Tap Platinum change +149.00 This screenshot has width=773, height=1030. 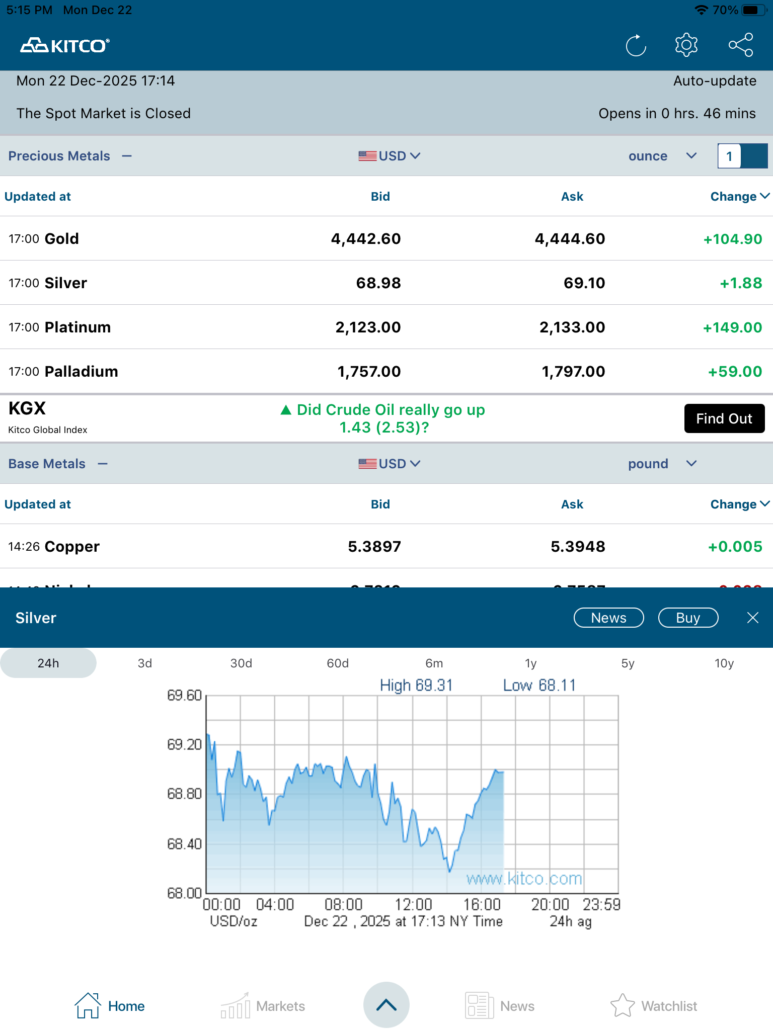click(x=733, y=327)
